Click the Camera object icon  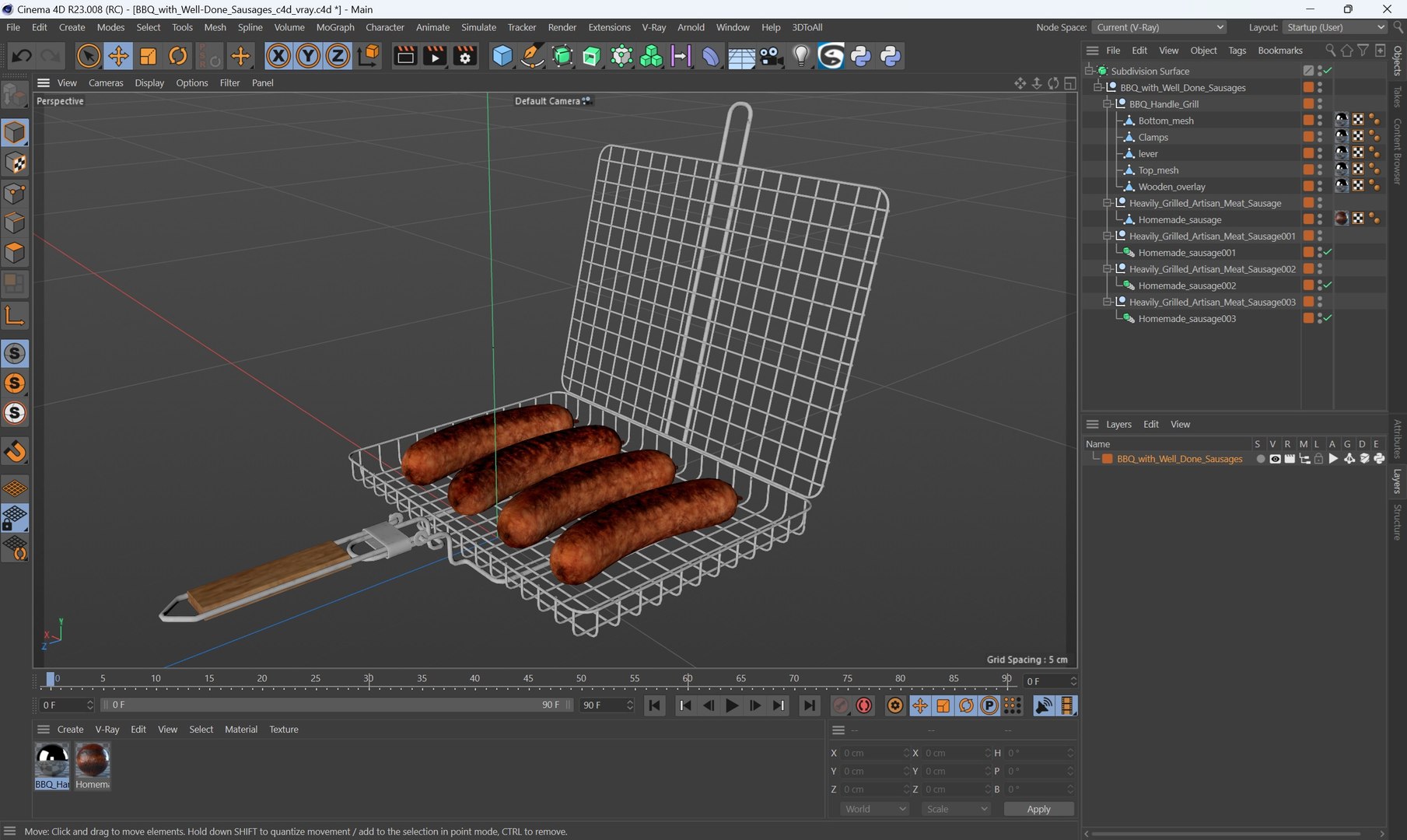(x=771, y=56)
